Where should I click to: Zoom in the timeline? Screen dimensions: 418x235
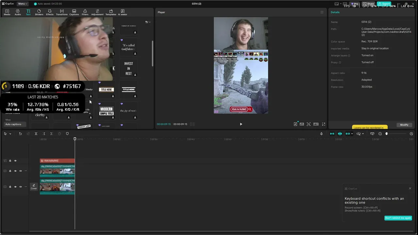(411, 134)
